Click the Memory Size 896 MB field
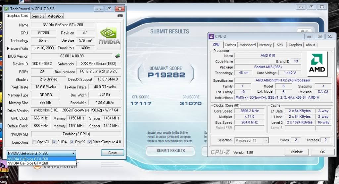Viewport: 339px width, 184px height. point(45,103)
